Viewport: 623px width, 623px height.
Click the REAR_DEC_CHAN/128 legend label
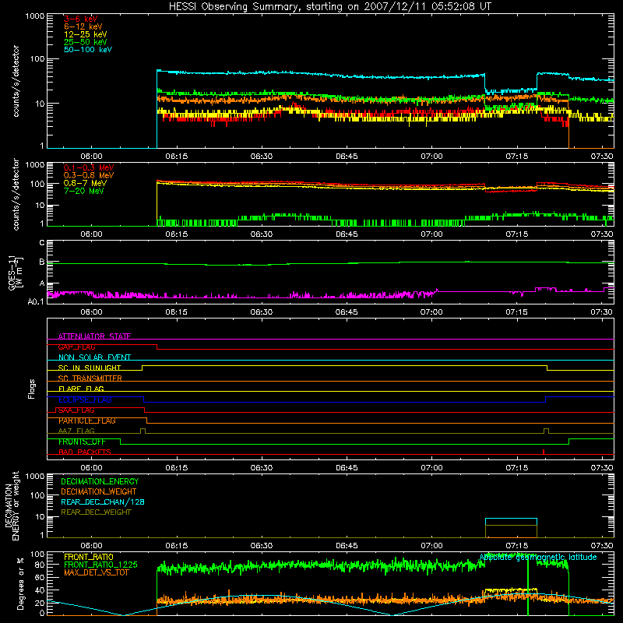click(103, 502)
